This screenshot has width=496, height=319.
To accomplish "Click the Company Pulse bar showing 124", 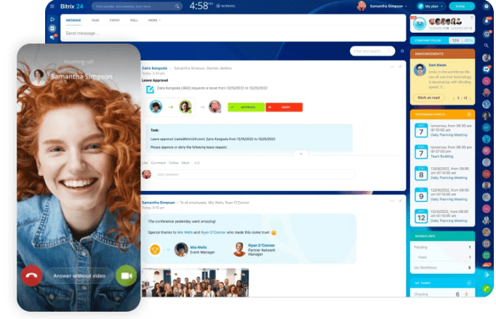I will pyautogui.click(x=442, y=41).
